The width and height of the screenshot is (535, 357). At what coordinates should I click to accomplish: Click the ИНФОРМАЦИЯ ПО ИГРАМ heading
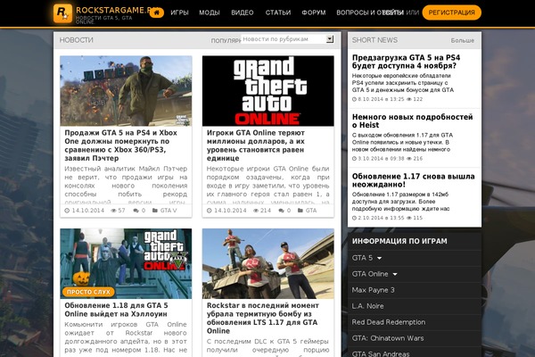[399, 241]
